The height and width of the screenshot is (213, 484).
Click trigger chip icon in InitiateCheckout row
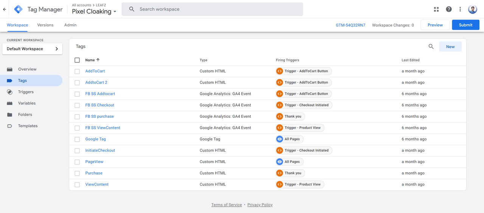279,150
